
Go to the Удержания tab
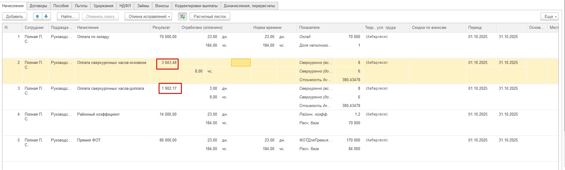[103, 6]
